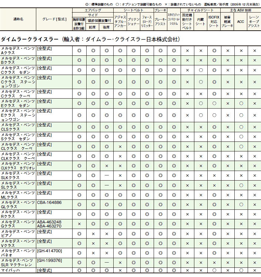Click the 内蔵シート option circle in Cクラス セダン row
This screenshot has width=261, height=277.
click(201, 70)
